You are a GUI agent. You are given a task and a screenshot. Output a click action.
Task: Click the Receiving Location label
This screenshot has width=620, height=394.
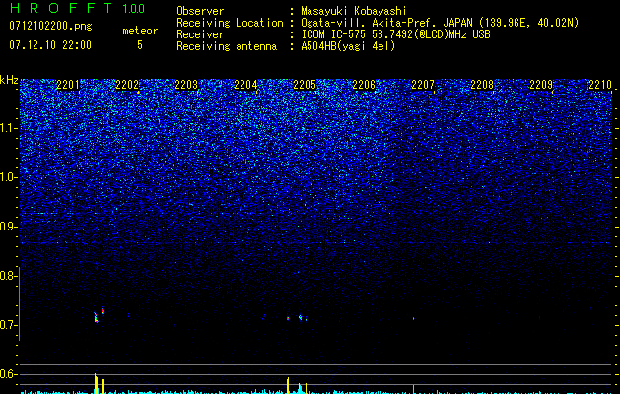pos(230,23)
